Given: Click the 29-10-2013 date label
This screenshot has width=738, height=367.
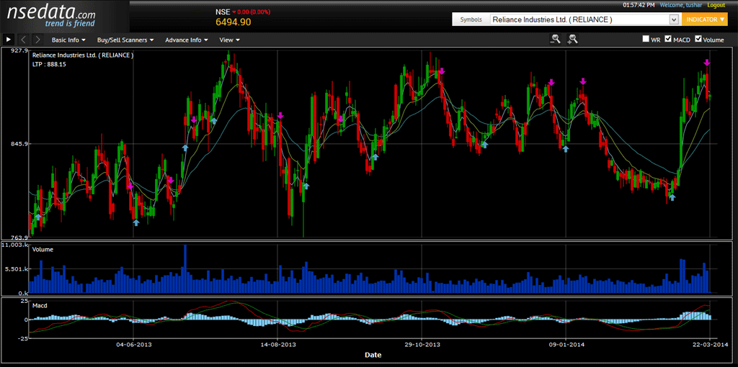Looking at the screenshot, I should click(x=422, y=345).
